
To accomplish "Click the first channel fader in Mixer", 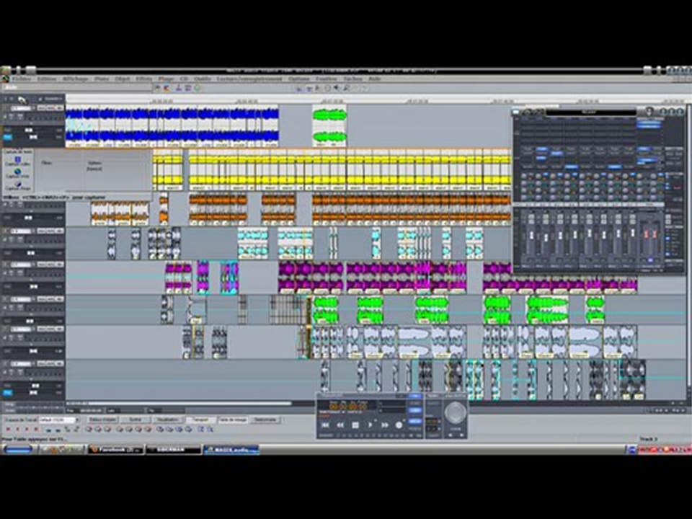I will point(531,236).
